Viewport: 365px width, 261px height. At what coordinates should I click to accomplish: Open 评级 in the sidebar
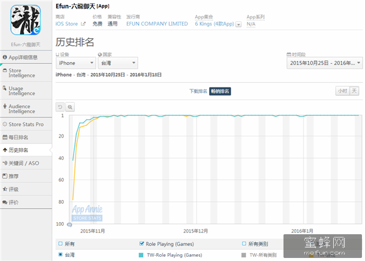tap(26, 189)
